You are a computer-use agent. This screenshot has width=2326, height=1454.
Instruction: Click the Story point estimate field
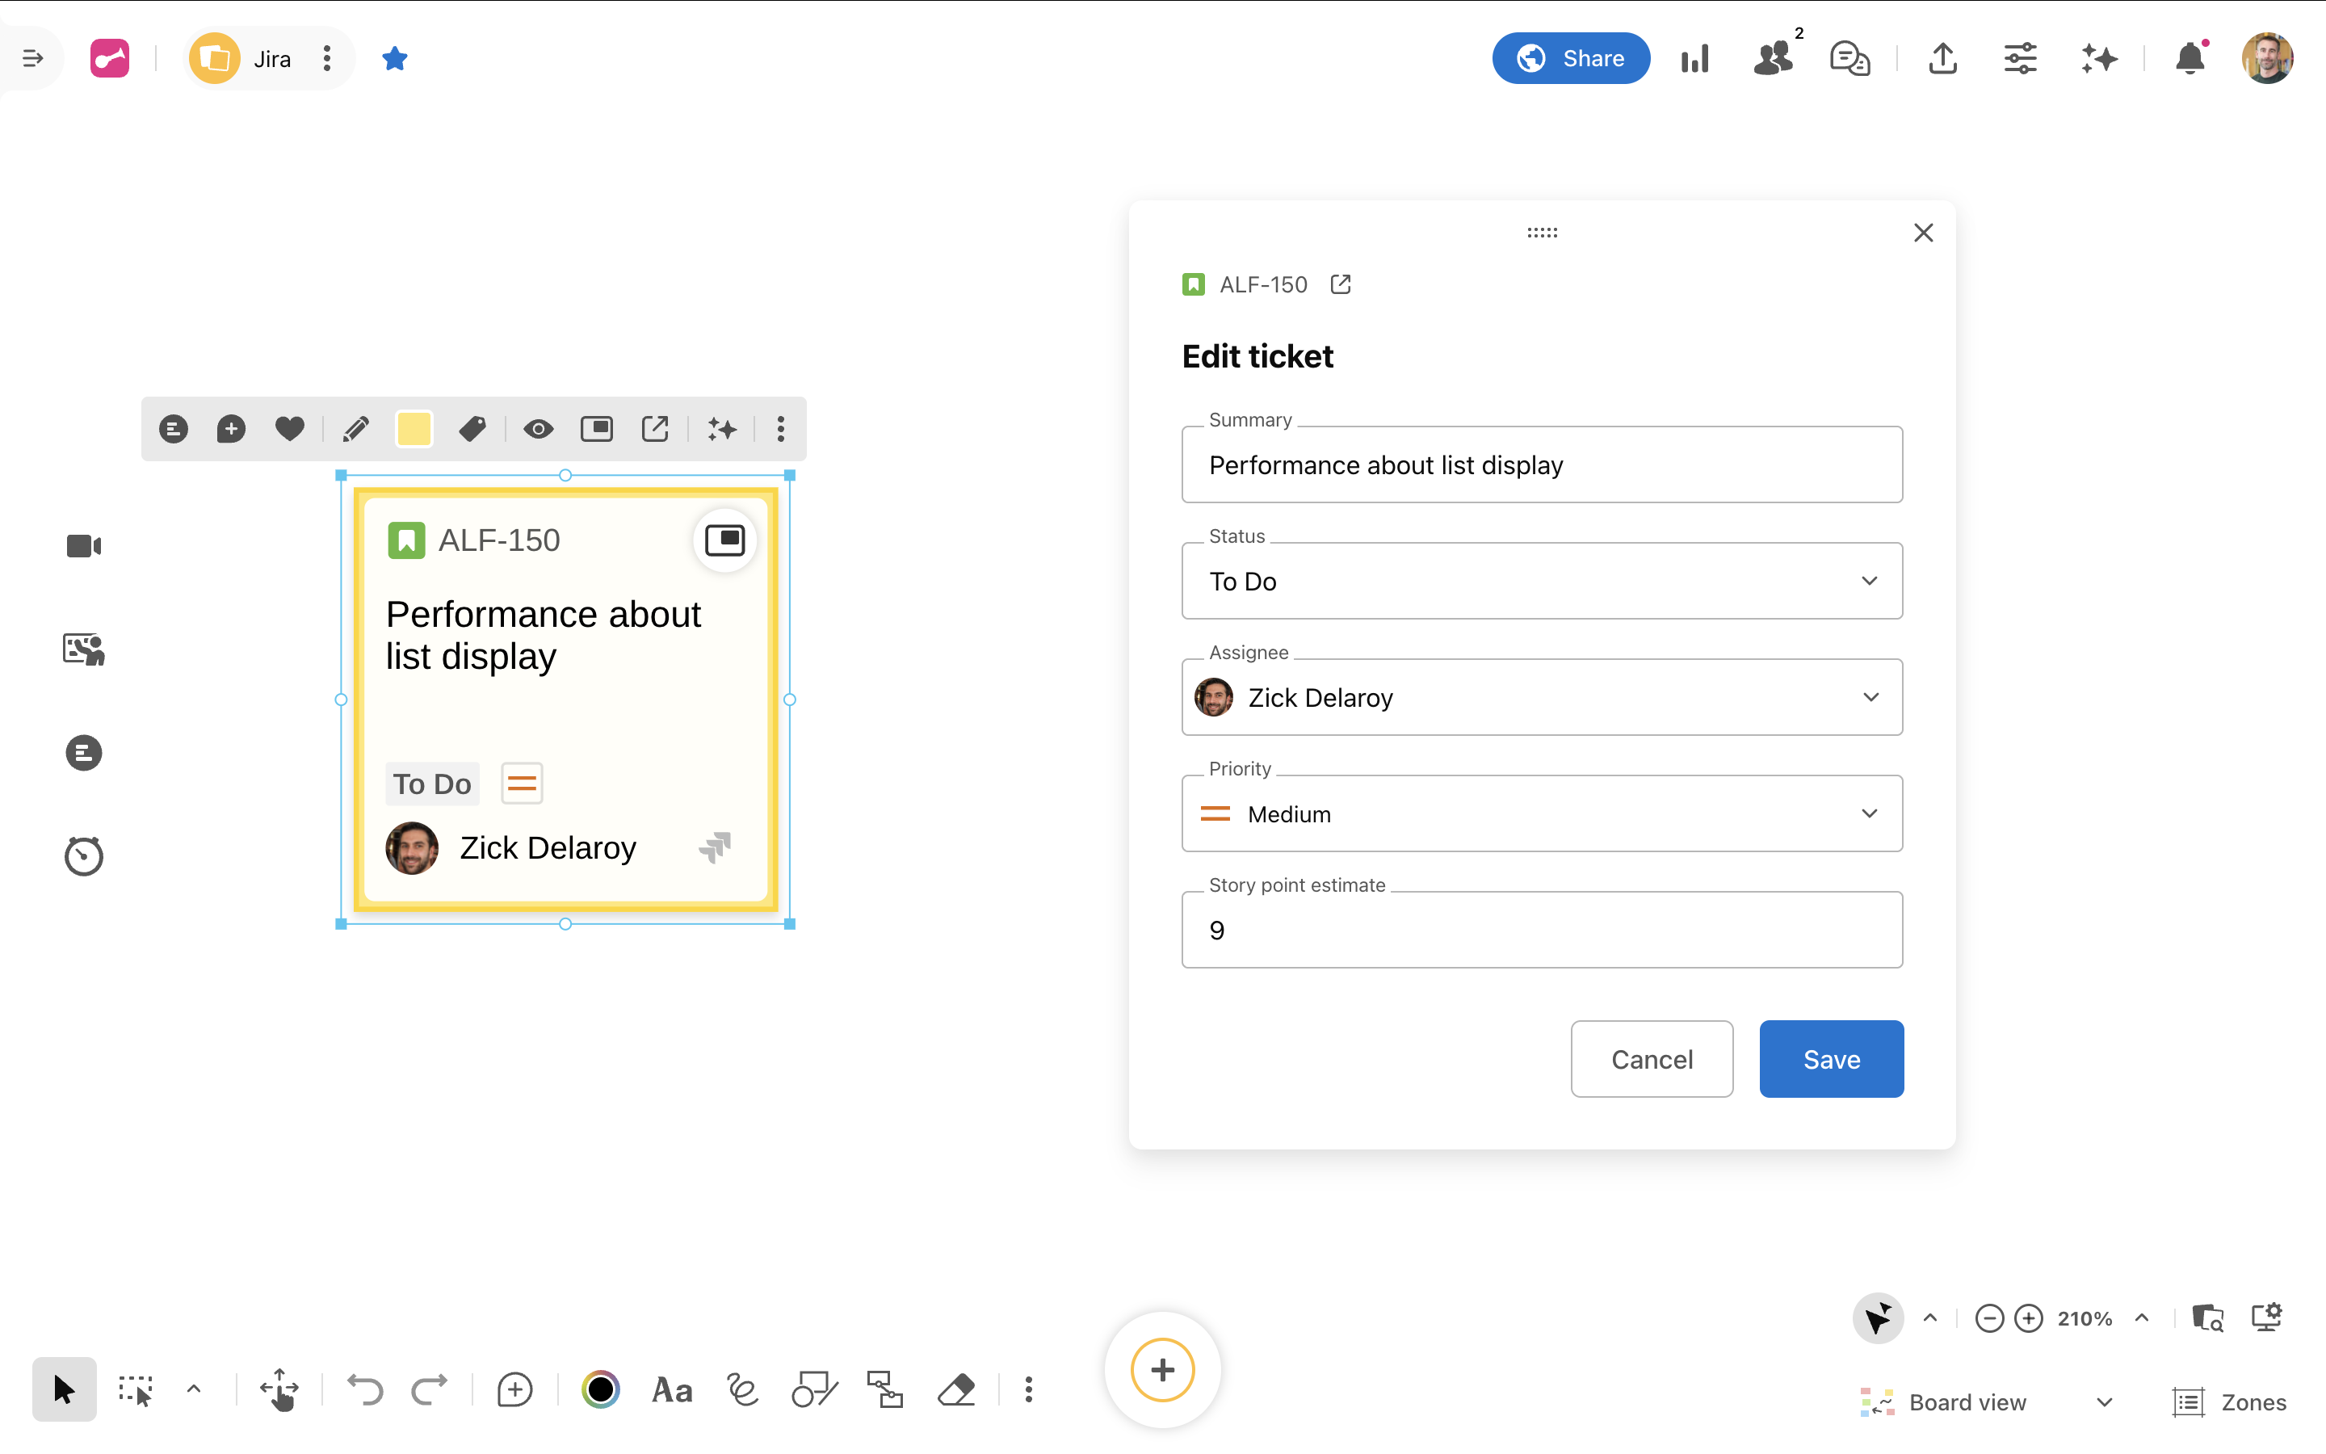click(x=1541, y=930)
